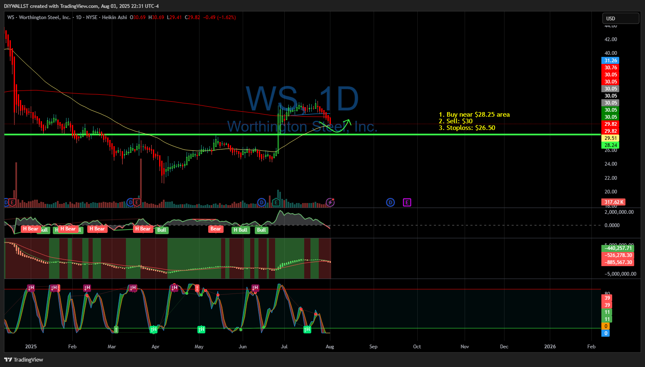The image size is (645, 367).
Task: Click the maroon ↓H marker in February
Action: 87,288
